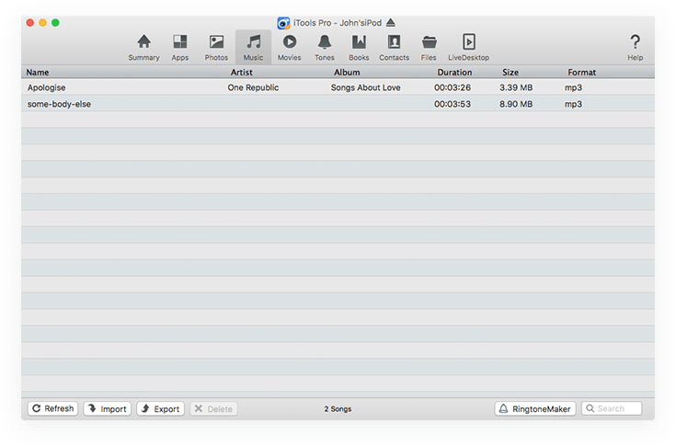
Task: Show the Contacts section
Action: tap(394, 48)
